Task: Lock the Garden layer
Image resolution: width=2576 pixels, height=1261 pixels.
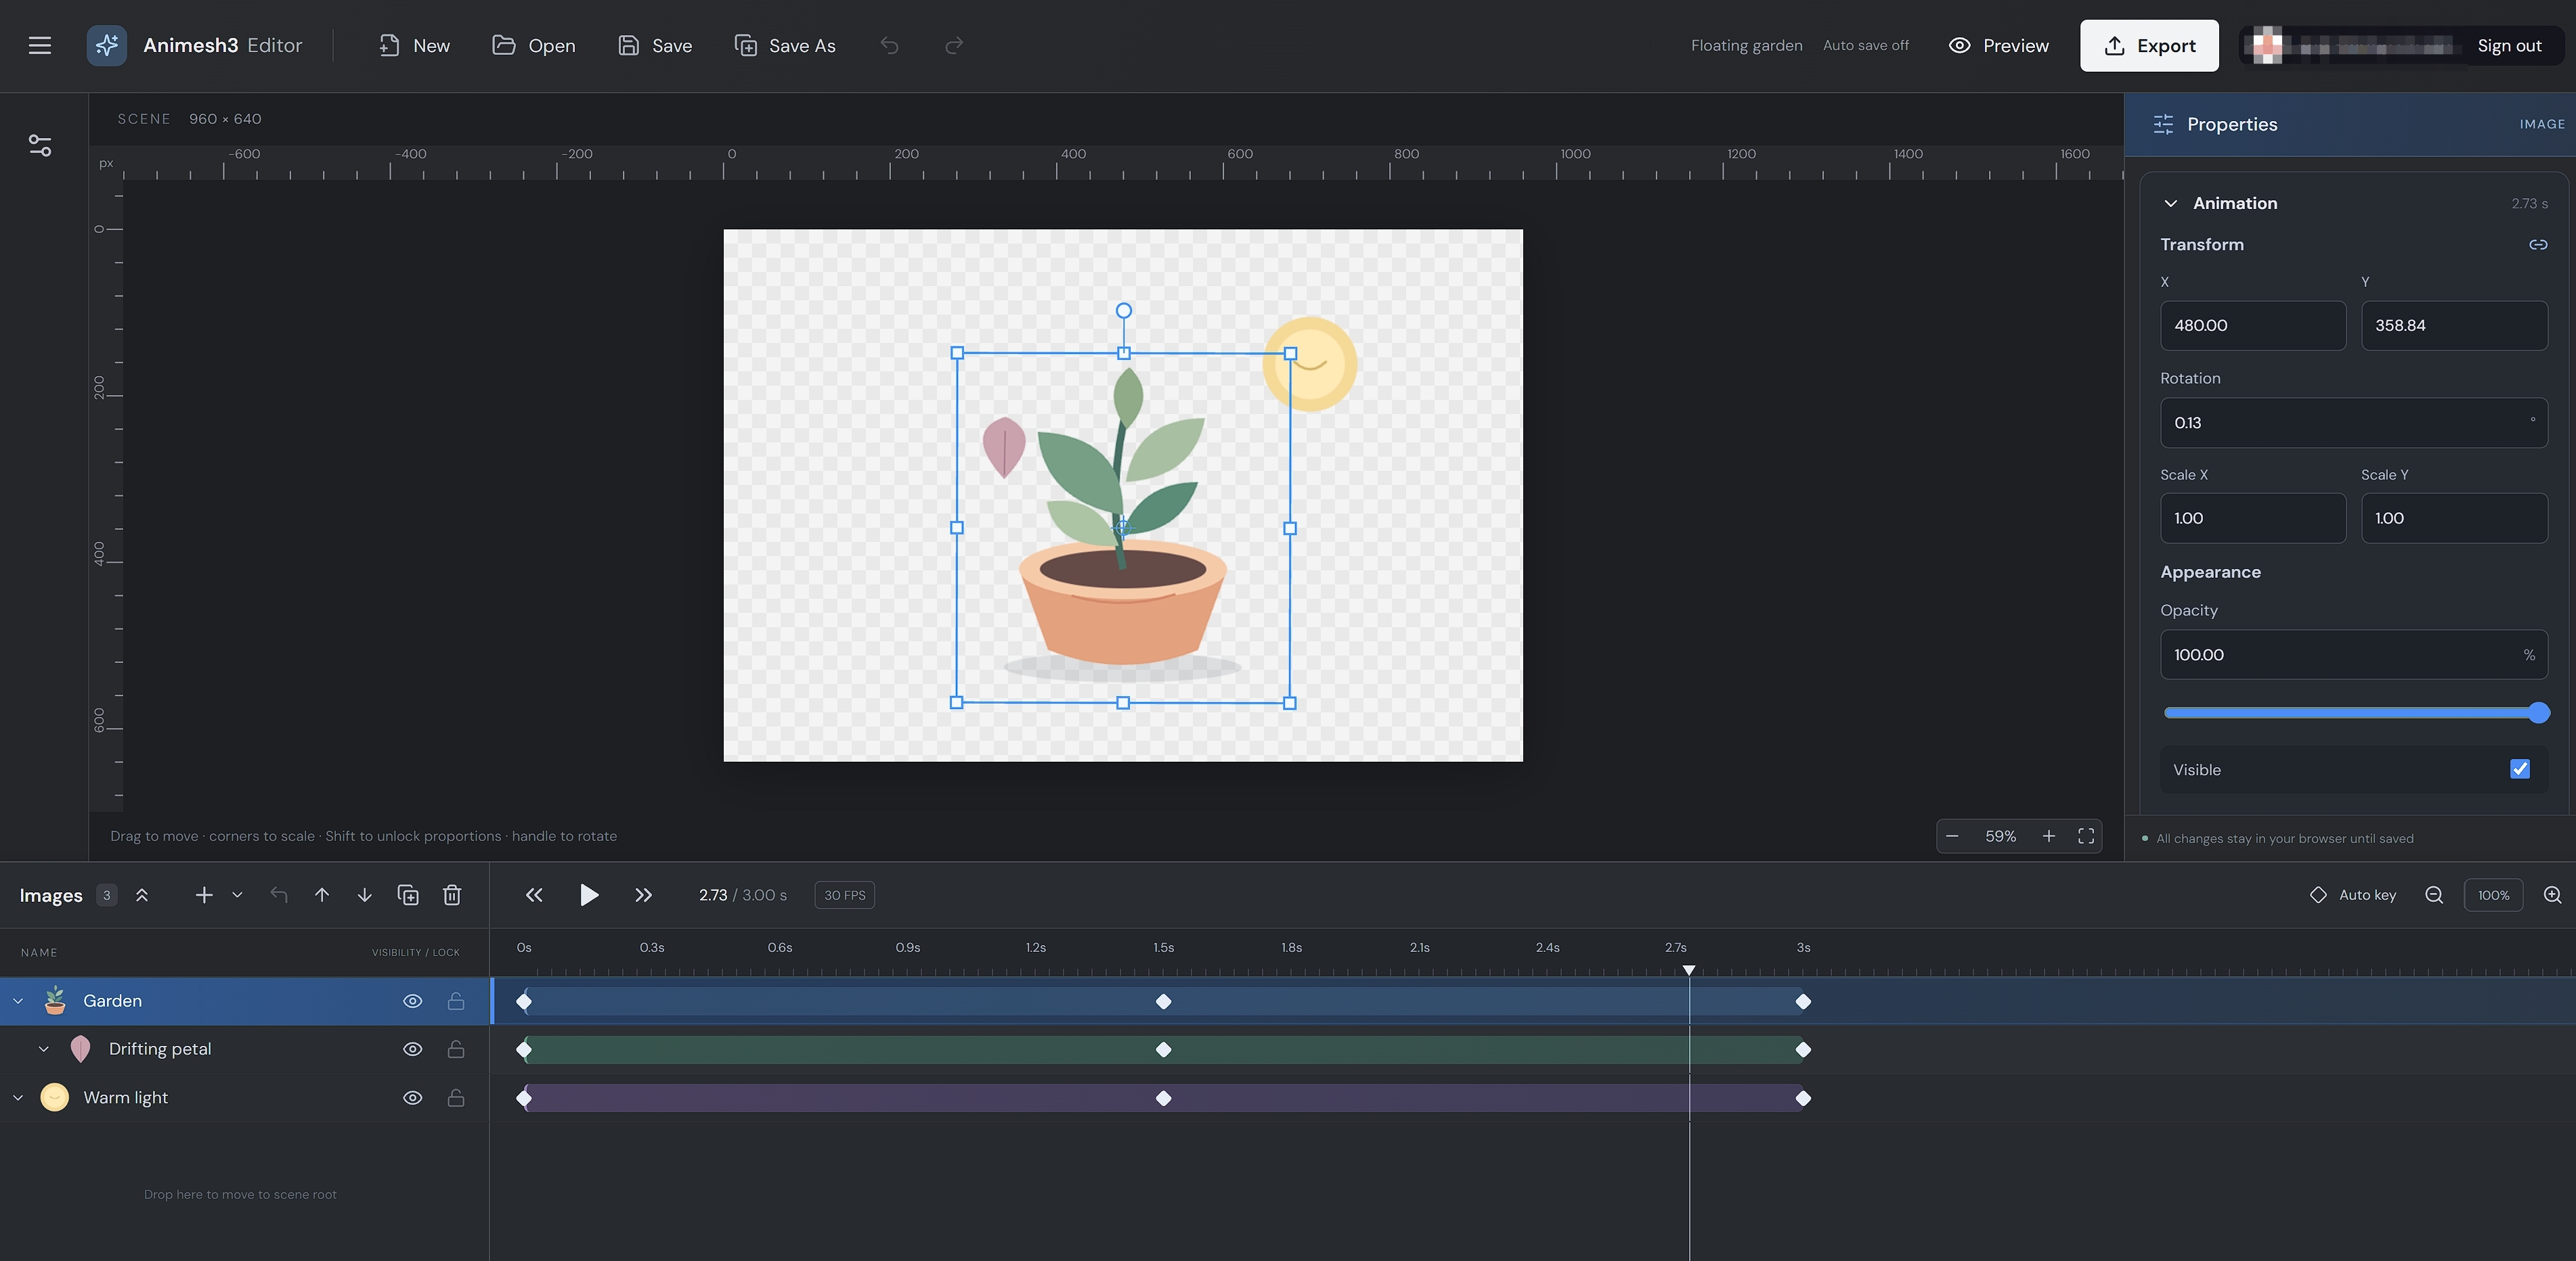Action: (x=456, y=1001)
